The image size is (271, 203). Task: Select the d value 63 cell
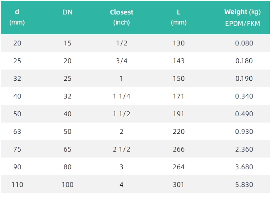click(x=17, y=131)
